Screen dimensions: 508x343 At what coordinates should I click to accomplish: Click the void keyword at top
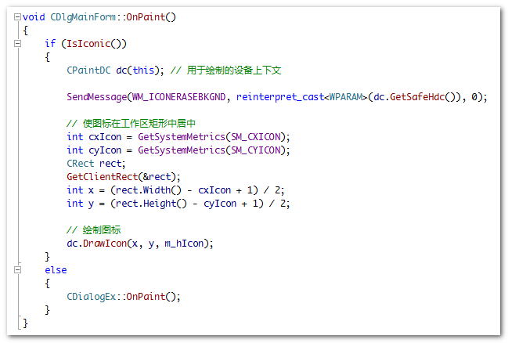34,17
